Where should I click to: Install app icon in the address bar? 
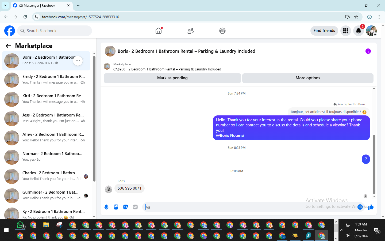[348, 17]
